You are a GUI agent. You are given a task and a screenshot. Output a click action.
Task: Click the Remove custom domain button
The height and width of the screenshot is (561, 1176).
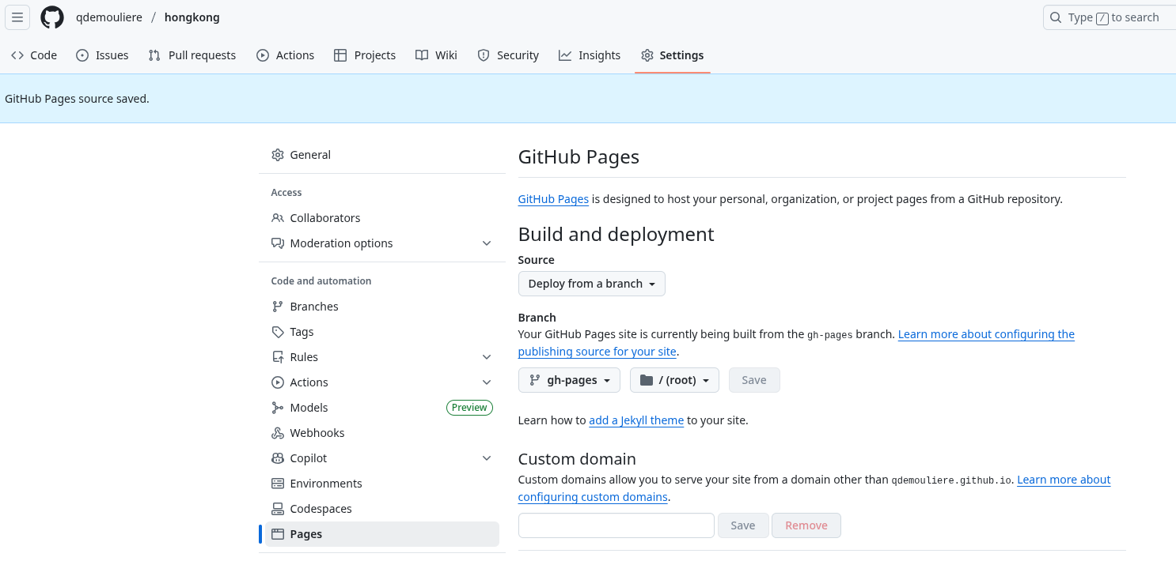click(806, 525)
